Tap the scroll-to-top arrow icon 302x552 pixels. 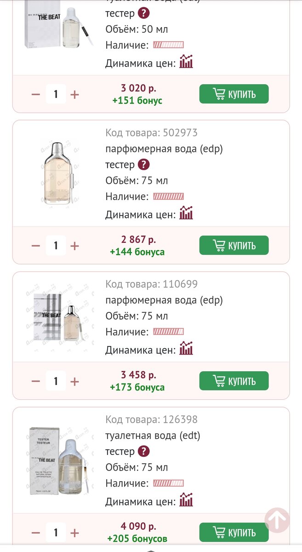coord(276,519)
